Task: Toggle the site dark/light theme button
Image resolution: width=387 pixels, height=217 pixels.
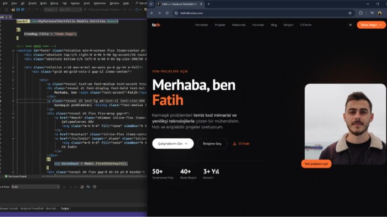Action: [x=350, y=25]
